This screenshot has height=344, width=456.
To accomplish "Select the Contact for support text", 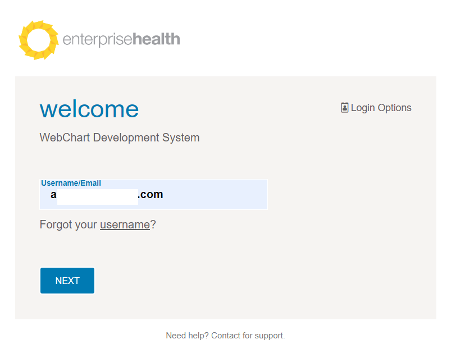I will pyautogui.click(x=248, y=336).
